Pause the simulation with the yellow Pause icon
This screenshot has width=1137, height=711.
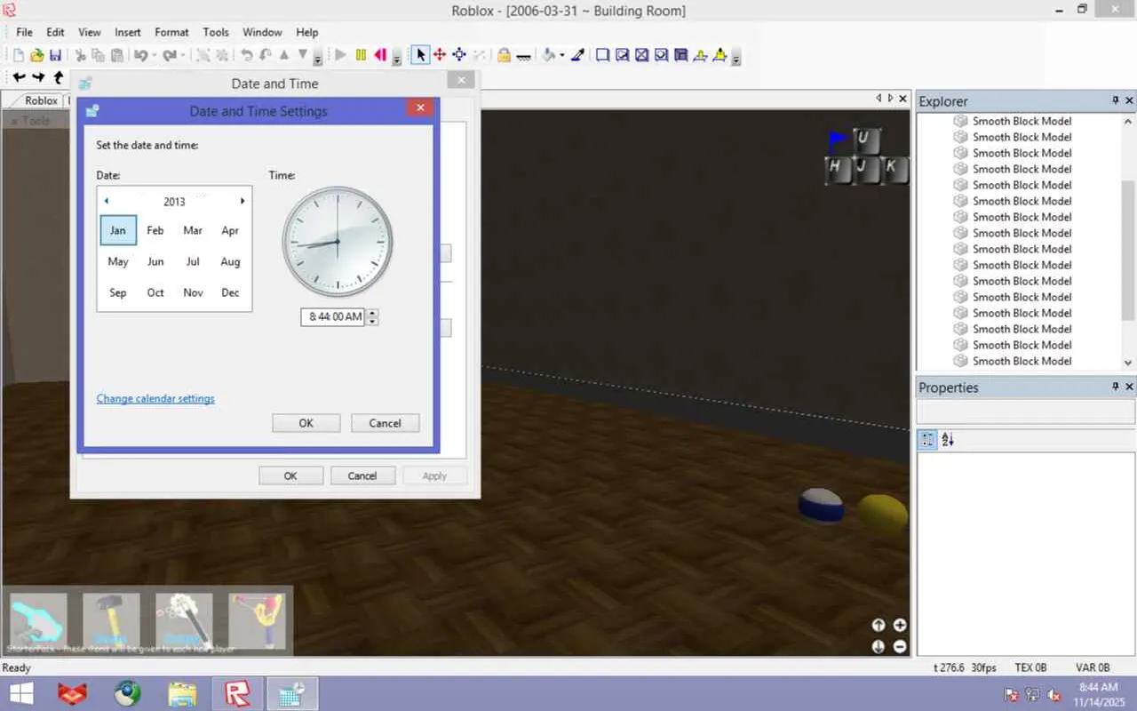pos(361,55)
